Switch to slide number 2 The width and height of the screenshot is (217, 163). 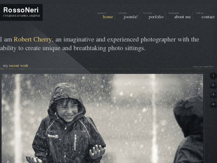[213, 85]
